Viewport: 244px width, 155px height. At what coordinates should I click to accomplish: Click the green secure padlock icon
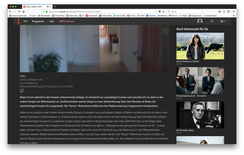click(46, 12)
